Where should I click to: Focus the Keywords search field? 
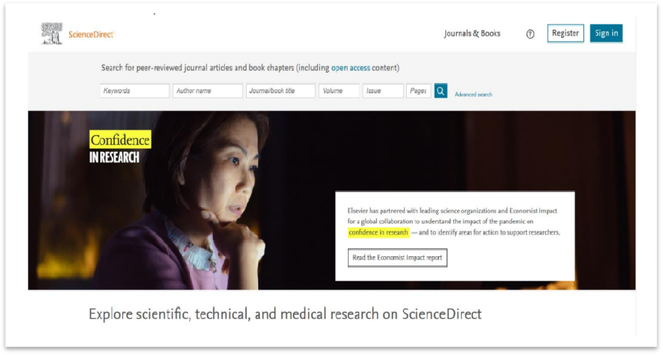(x=134, y=91)
